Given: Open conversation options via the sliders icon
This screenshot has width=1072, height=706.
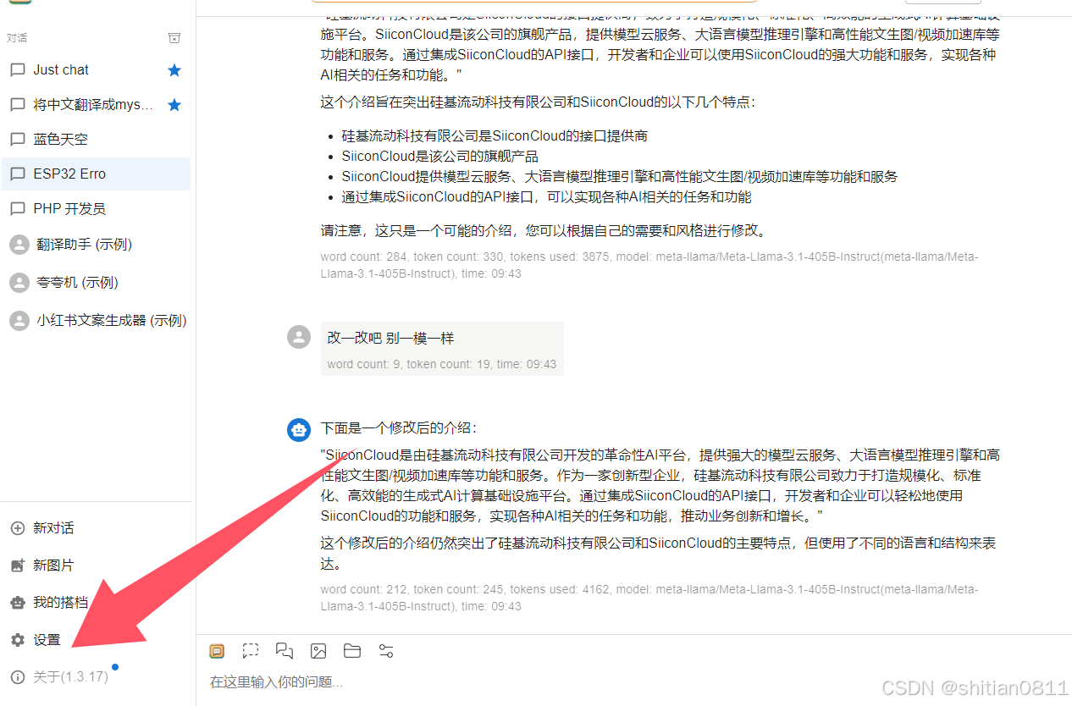Looking at the screenshot, I should click(x=386, y=651).
